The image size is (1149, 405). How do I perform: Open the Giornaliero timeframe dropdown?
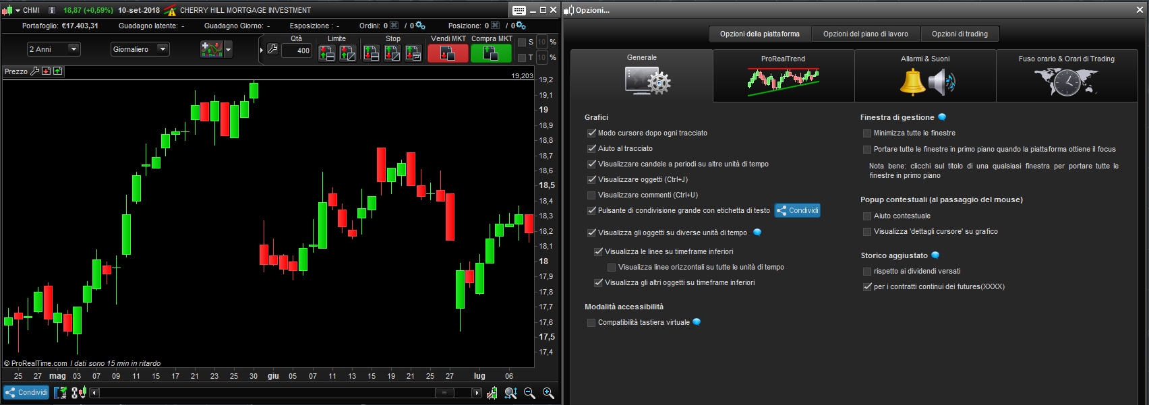point(140,49)
